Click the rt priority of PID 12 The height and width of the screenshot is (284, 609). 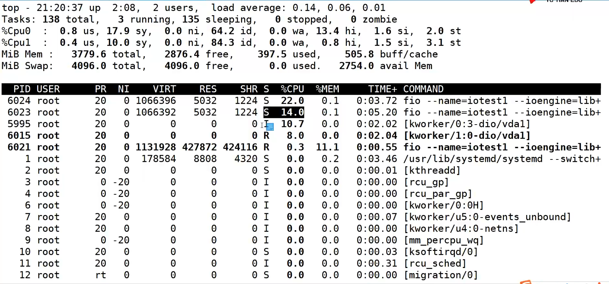pos(101,275)
